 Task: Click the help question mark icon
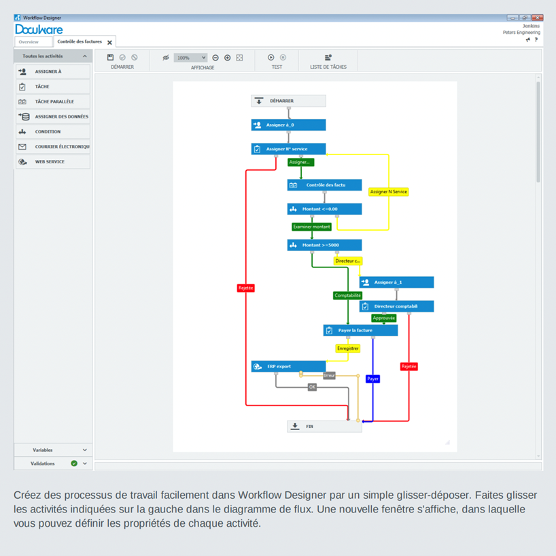(x=536, y=40)
